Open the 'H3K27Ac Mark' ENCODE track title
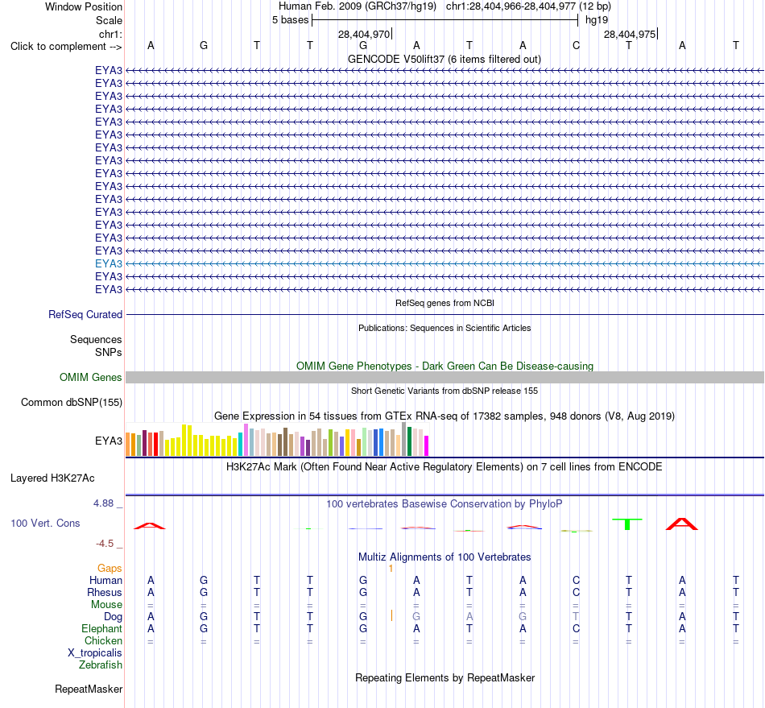This screenshot has height=708, width=765. pos(445,467)
